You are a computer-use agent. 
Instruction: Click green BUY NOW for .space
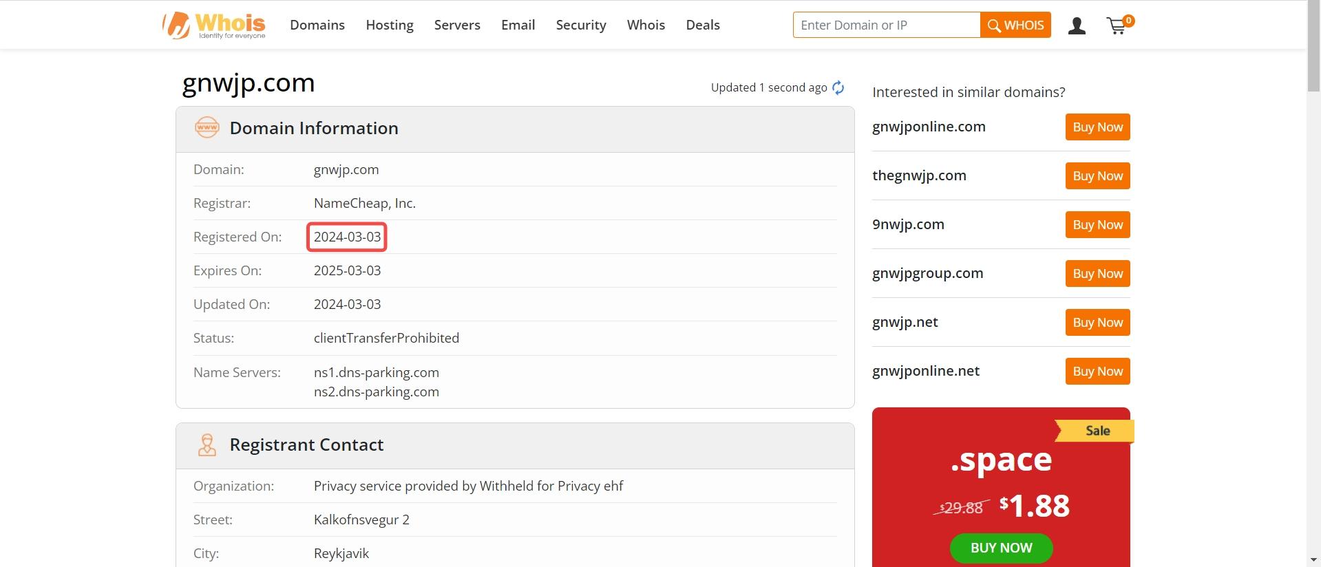click(1001, 548)
